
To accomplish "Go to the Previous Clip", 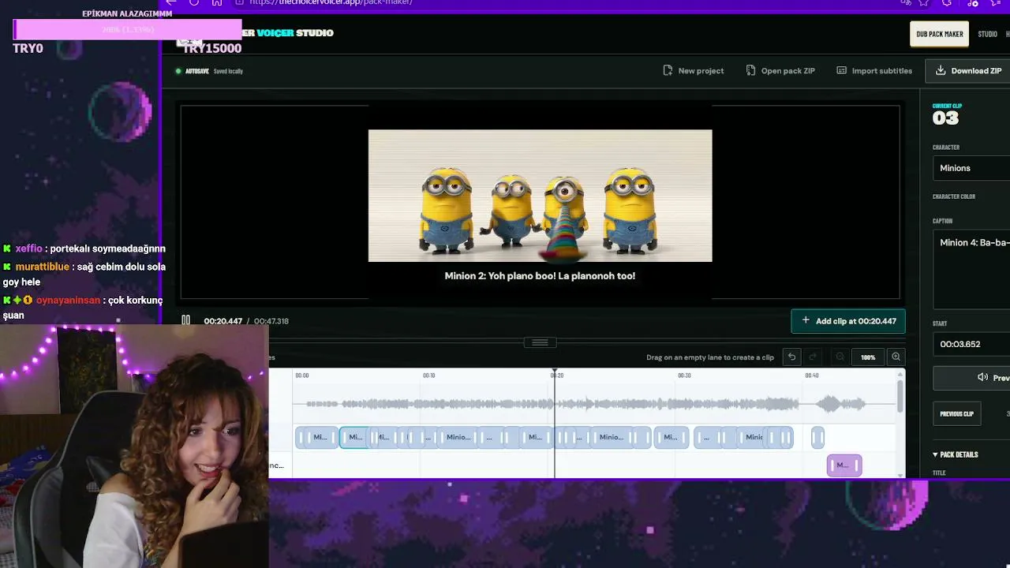I will coord(956,413).
